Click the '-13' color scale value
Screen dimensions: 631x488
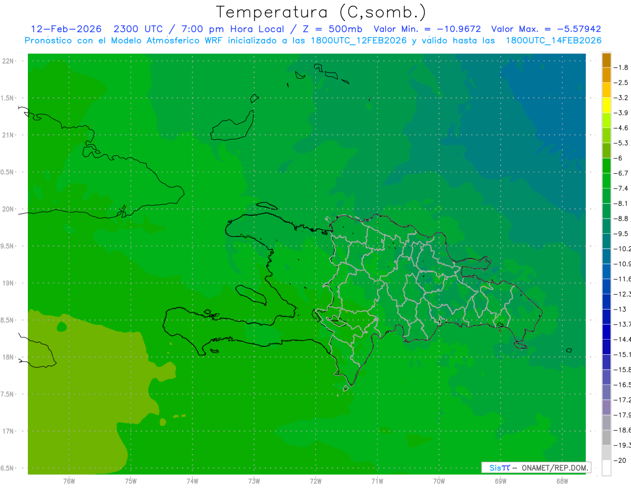[620, 310]
